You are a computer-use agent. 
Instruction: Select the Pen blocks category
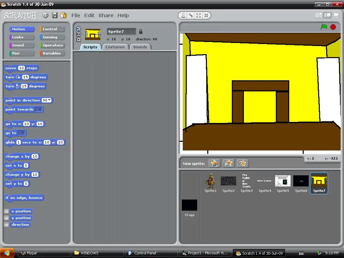[x=22, y=53]
